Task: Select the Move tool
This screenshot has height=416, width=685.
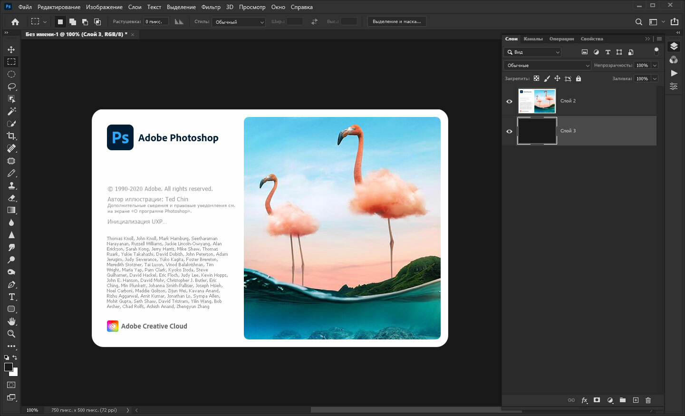Action: [11, 49]
